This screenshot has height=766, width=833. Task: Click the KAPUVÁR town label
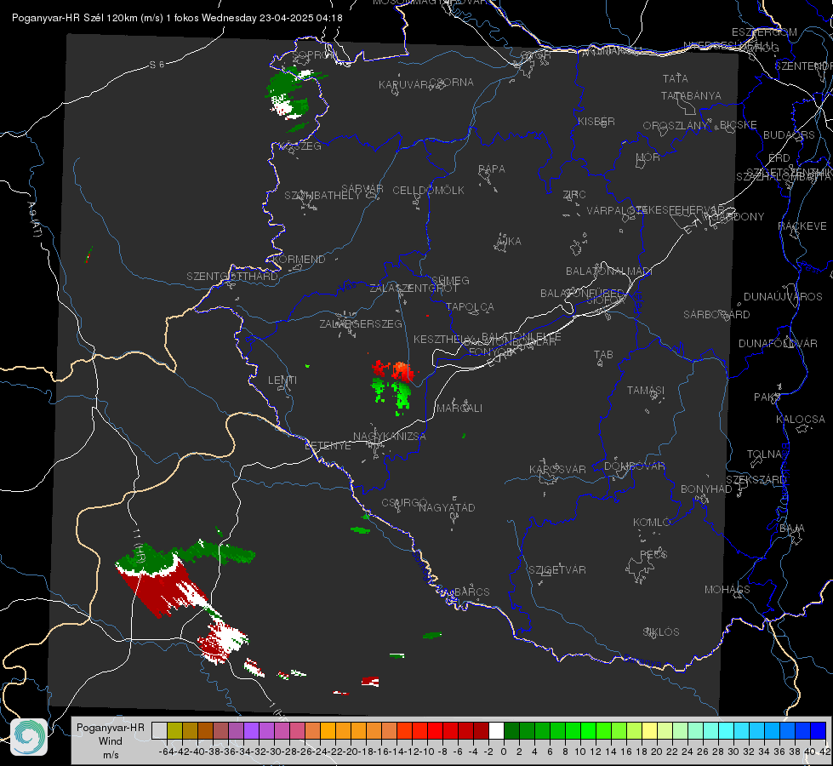point(403,85)
